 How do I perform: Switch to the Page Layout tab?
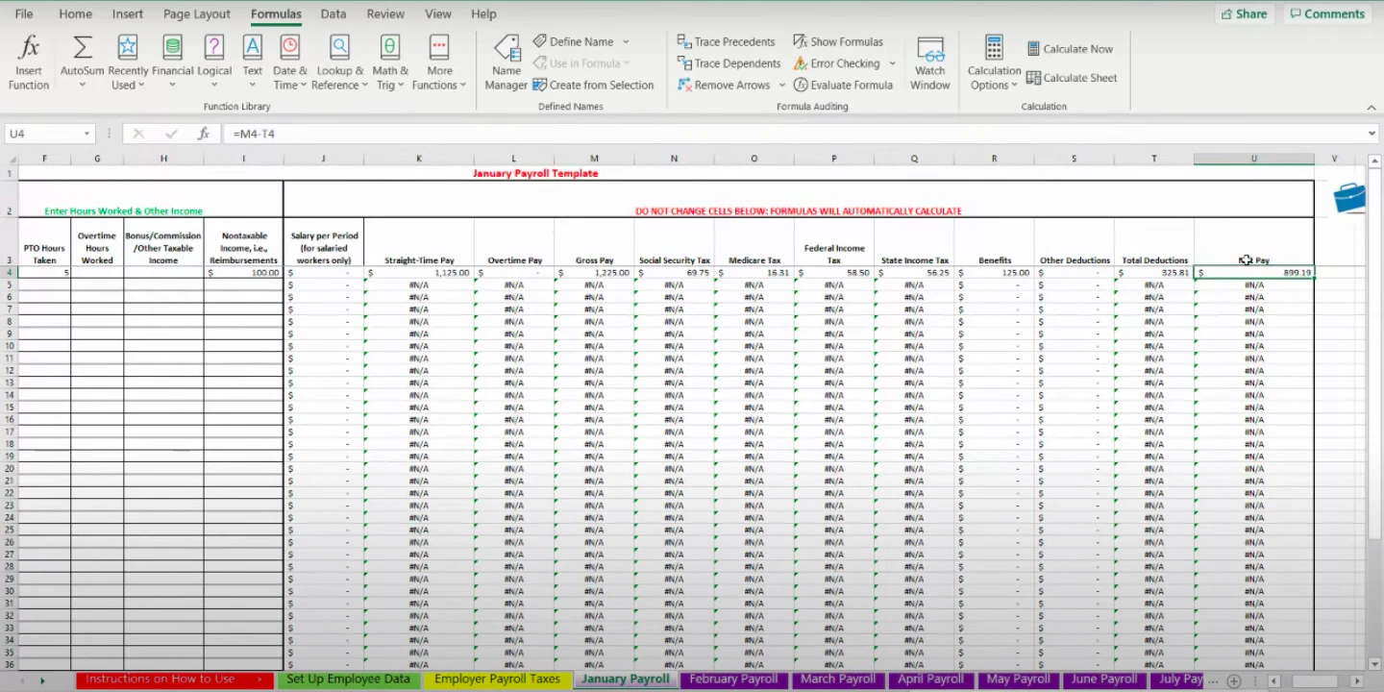197,13
